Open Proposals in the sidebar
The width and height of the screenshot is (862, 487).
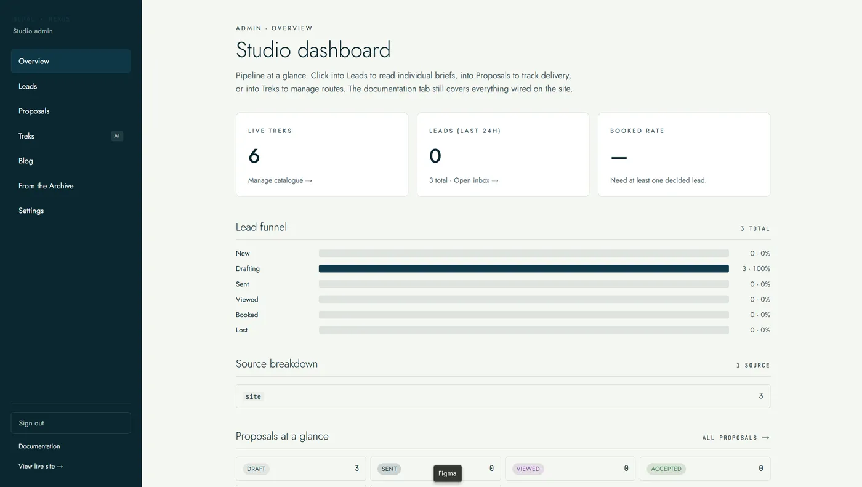tap(71, 111)
